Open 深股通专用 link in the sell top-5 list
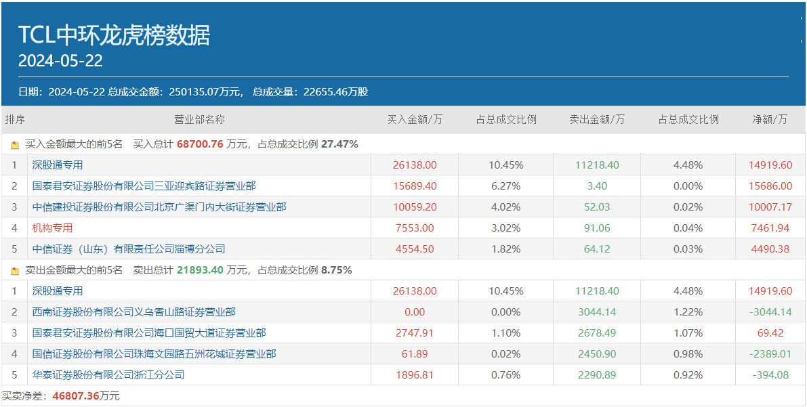Image resolution: width=807 pixels, height=407 pixels. (x=57, y=291)
